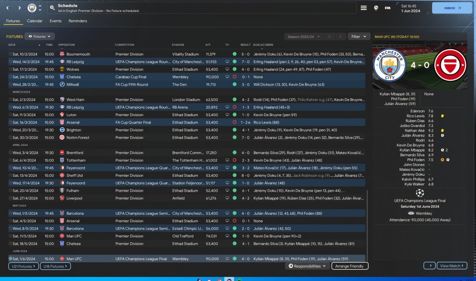Click the Brighton club badge
This screenshot has width=476, height=281.
(62, 130)
